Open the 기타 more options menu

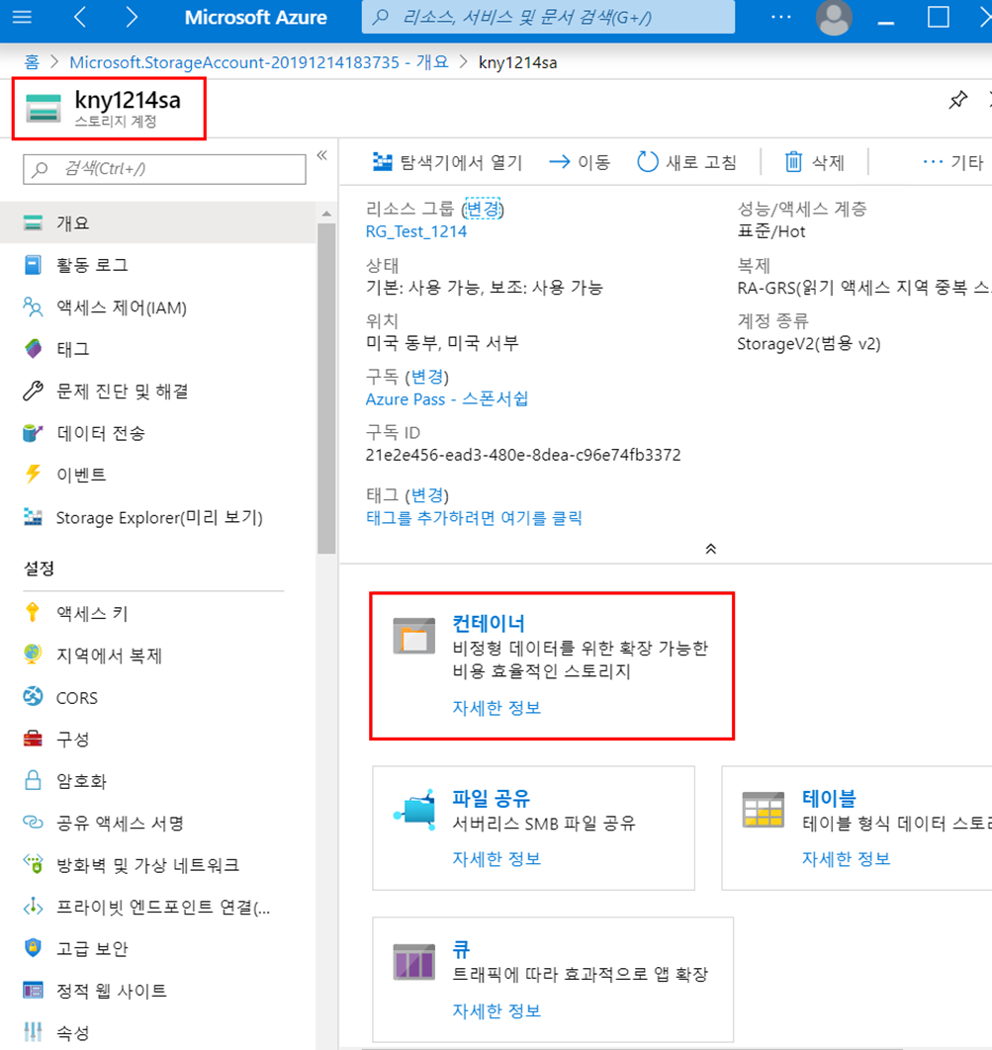pyautogui.click(x=952, y=162)
